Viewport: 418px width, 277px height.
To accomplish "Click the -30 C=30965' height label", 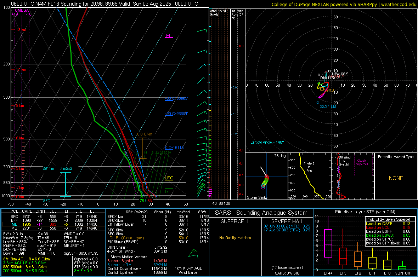I will click(176, 99).
